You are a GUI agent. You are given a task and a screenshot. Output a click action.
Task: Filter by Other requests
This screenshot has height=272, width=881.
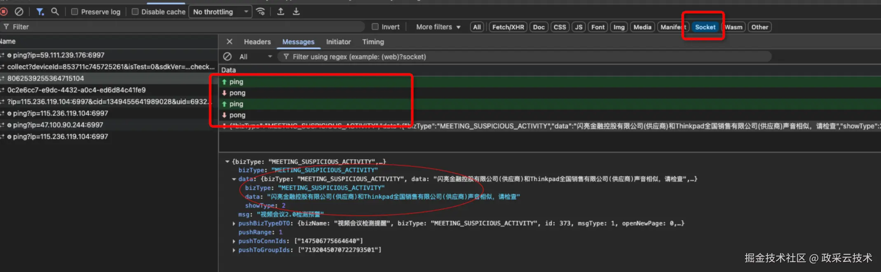pos(759,27)
